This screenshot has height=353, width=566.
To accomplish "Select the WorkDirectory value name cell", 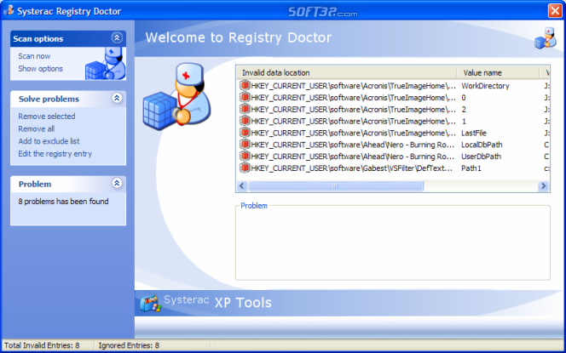I will (485, 86).
